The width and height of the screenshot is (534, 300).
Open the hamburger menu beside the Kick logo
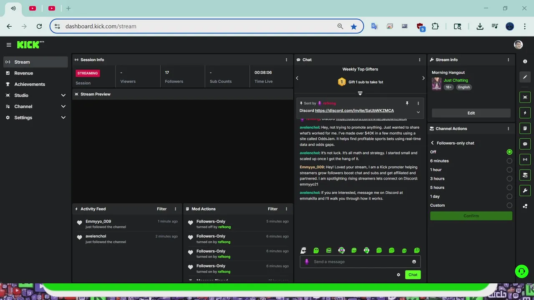coord(9,45)
